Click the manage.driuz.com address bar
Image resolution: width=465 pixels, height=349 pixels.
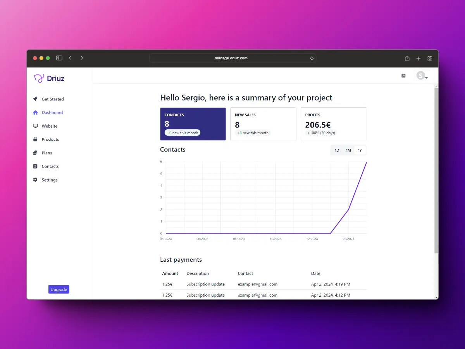coord(232,58)
